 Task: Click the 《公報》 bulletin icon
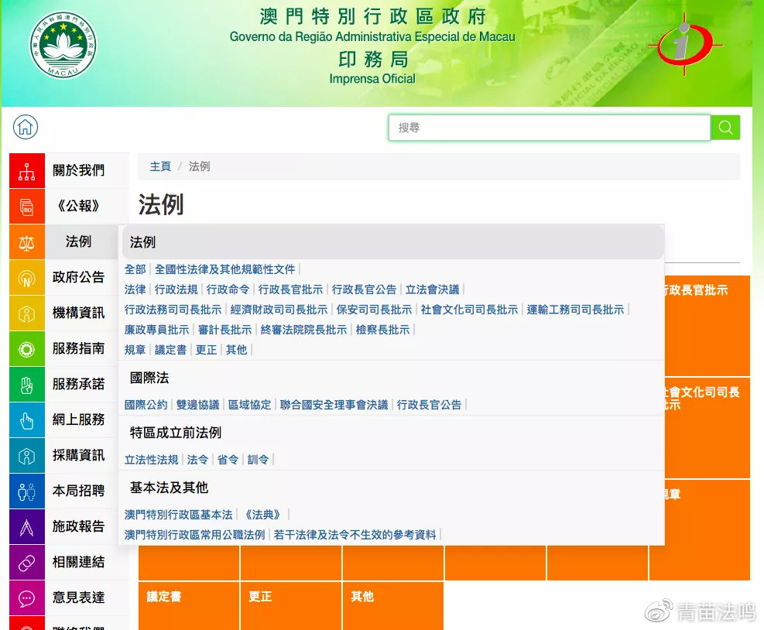(27, 207)
